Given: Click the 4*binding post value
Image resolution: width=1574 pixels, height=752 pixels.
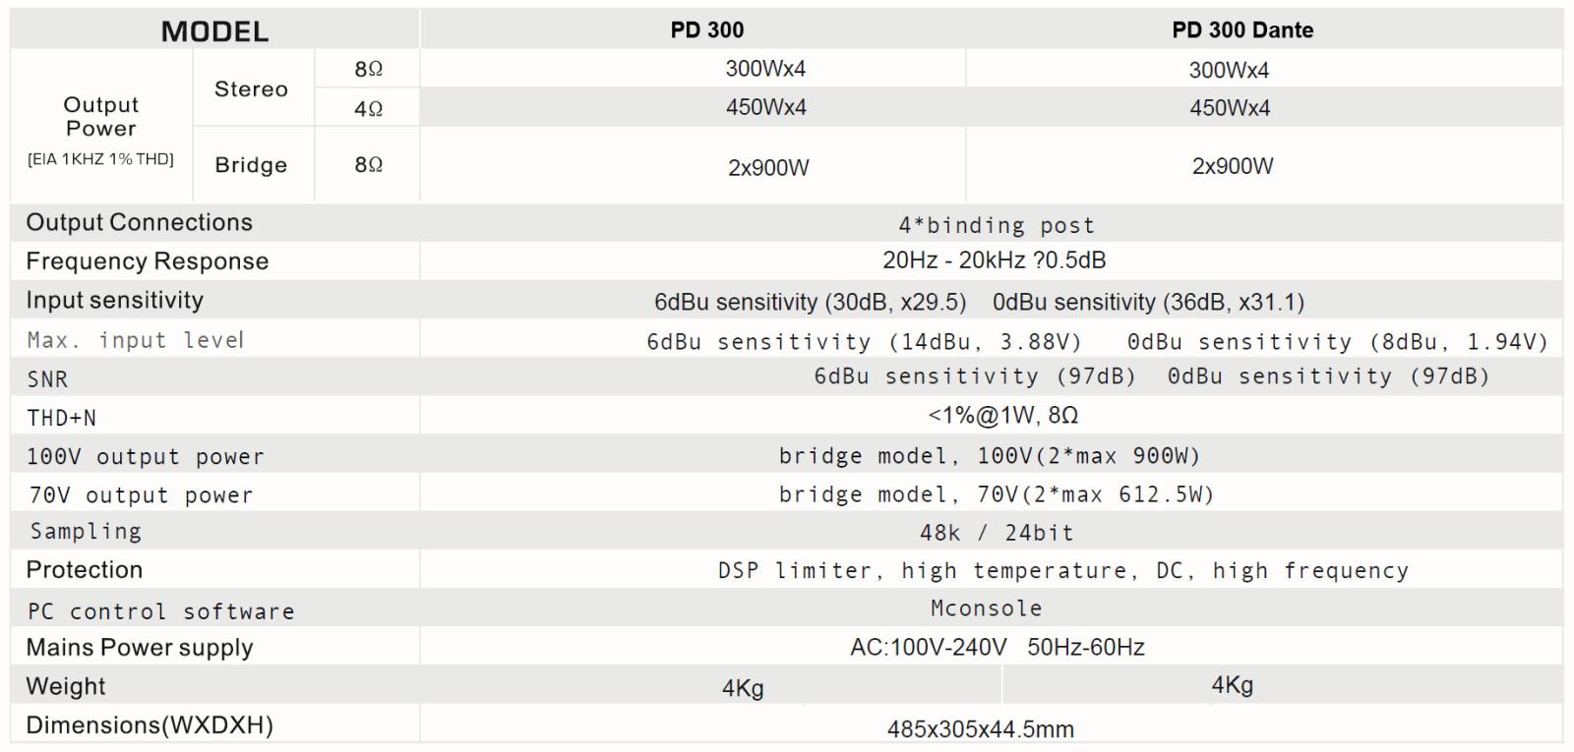Looking at the screenshot, I should tap(996, 225).
